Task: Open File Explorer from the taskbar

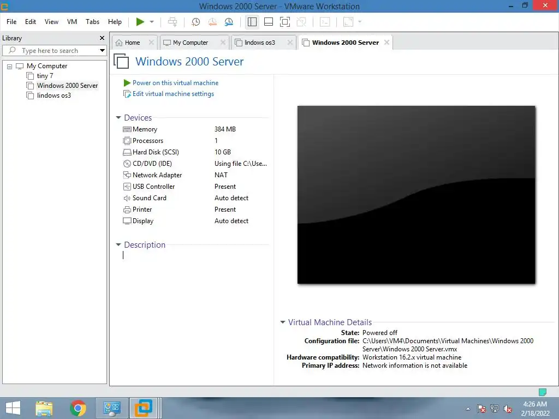Action: [44, 408]
